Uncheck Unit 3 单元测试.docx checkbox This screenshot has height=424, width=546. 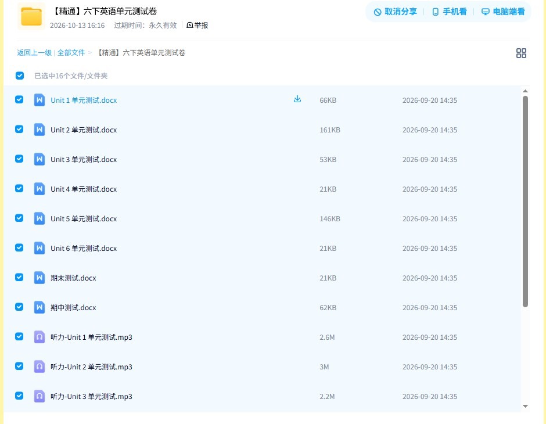click(x=19, y=159)
